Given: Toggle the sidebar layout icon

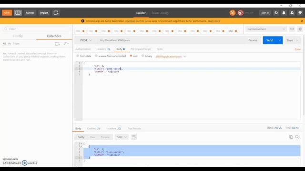Looking at the screenshot, I should [x=18, y=13].
